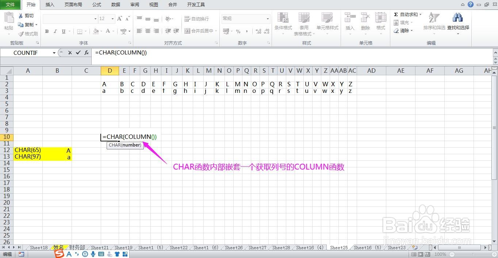Click the Align Text Left button
The height and width of the screenshot is (258, 498).
coord(139,31)
